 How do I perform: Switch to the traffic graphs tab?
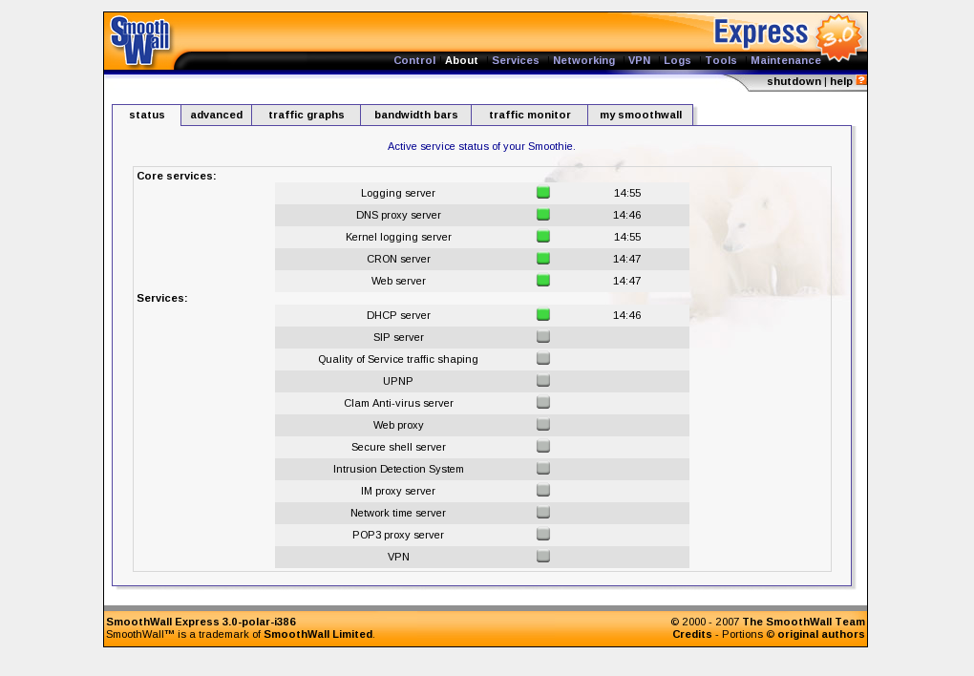(x=307, y=115)
